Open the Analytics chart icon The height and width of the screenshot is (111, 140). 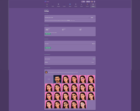pos(59,4)
